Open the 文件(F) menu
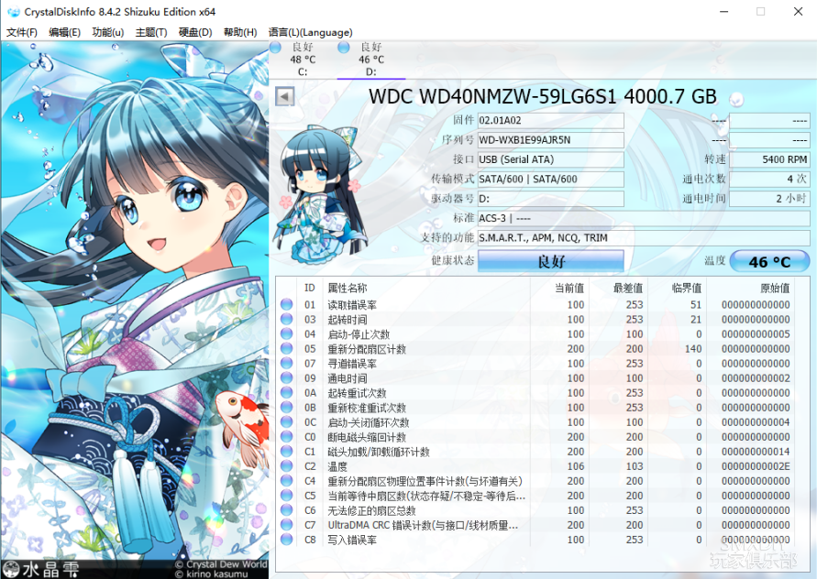 click(22, 32)
